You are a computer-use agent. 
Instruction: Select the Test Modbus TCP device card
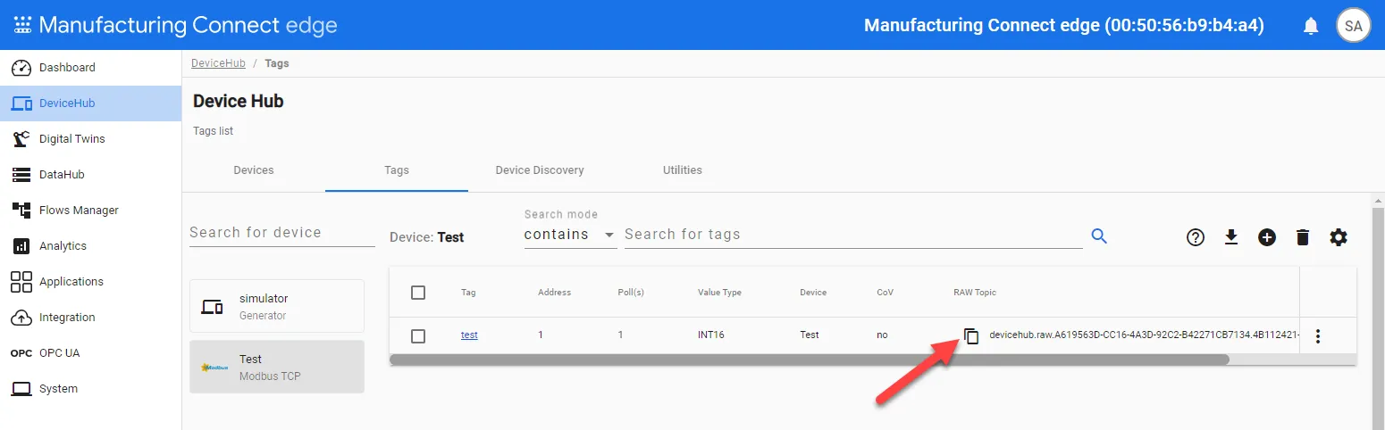click(x=277, y=367)
